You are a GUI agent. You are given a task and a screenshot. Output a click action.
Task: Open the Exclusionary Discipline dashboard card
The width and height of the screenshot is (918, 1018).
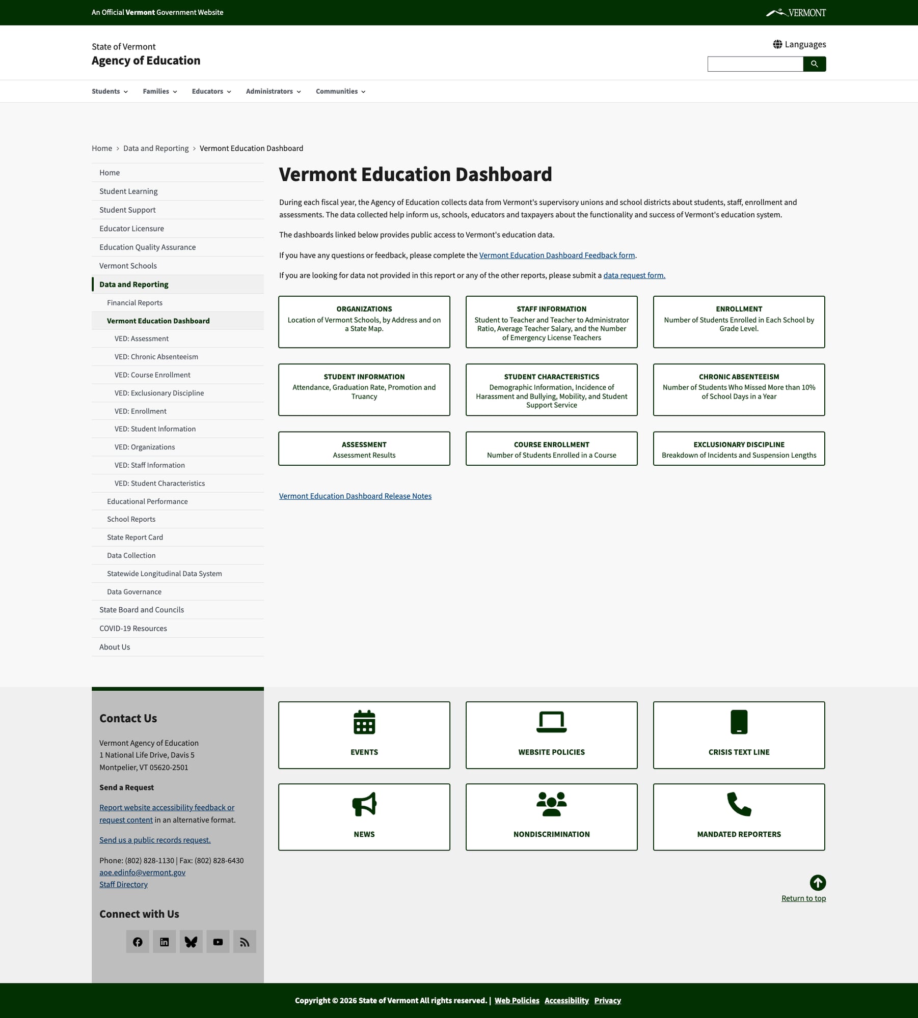click(739, 448)
